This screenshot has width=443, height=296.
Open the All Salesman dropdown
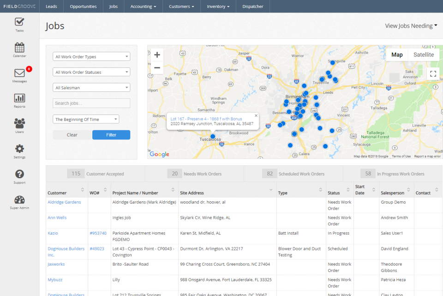[x=91, y=87]
